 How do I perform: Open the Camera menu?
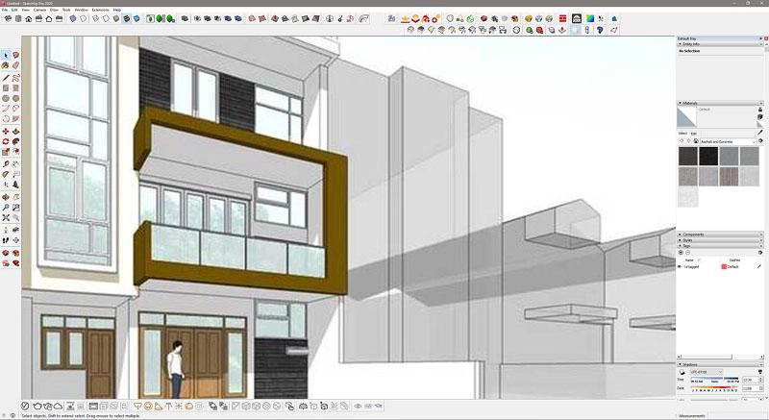tap(39, 10)
